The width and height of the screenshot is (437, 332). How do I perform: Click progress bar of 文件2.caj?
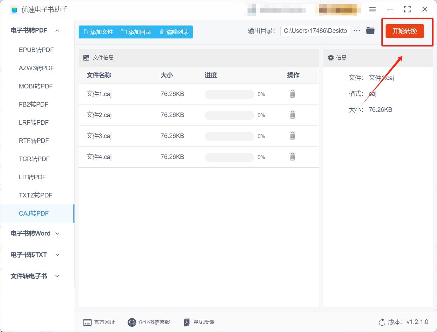[x=229, y=115]
